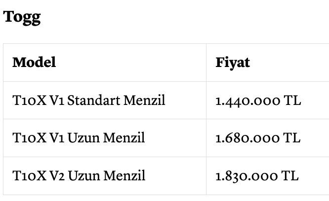Click the Togg heading
This screenshot has height=201, width=329.
(22, 17)
